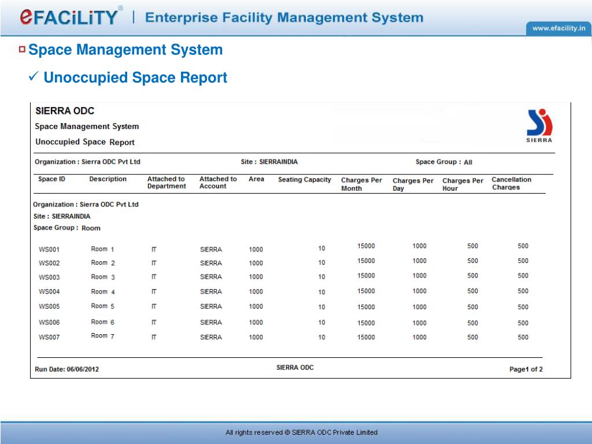592x444 pixels.
Task: Click the Area column header
Action: click(x=256, y=179)
